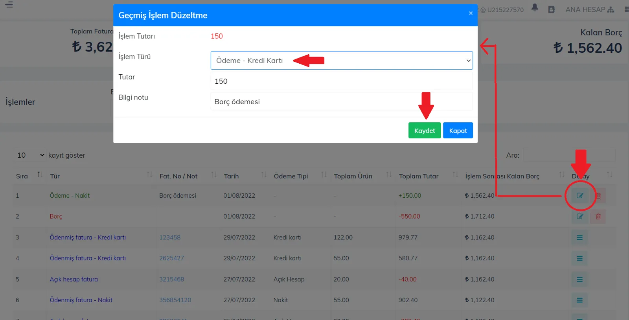Open detail menu for invoice 2625427
Image resolution: width=629 pixels, height=320 pixels.
pyautogui.click(x=579, y=258)
